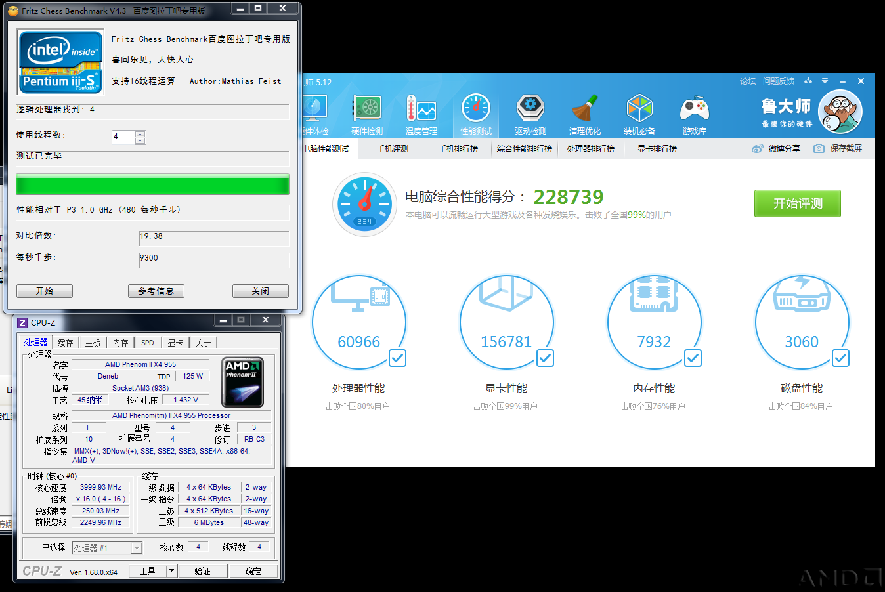Image resolution: width=885 pixels, height=592 pixels.
Task: Click the 显卡性能 cube icon
Action: [x=506, y=293]
